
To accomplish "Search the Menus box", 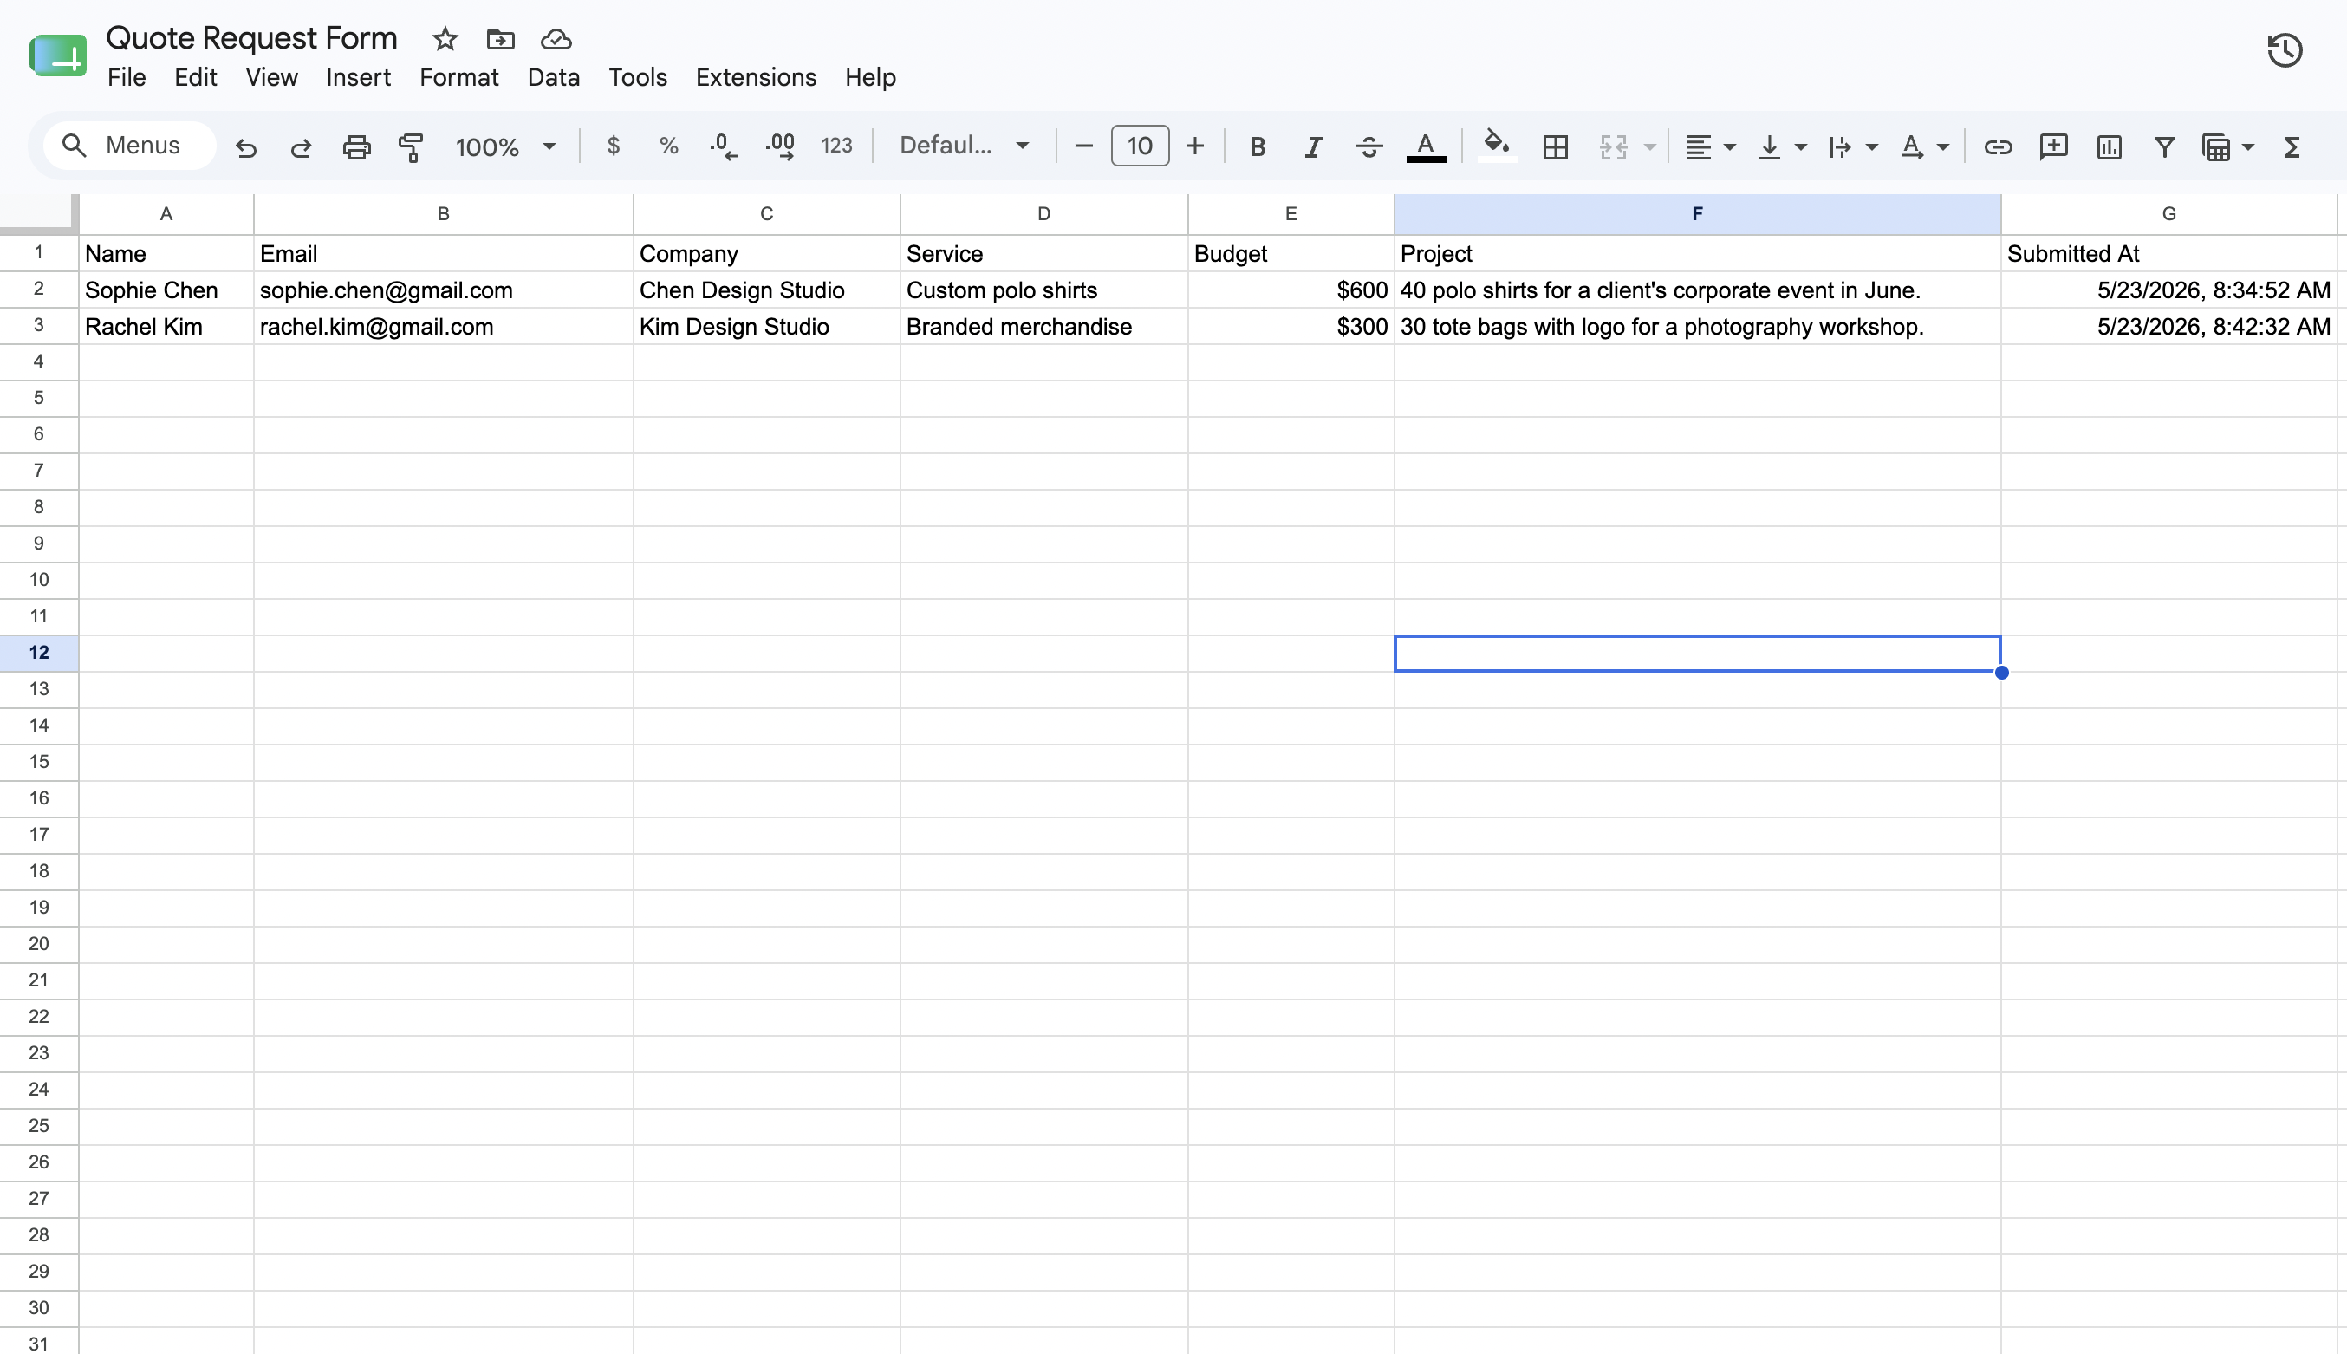I will [x=130, y=146].
